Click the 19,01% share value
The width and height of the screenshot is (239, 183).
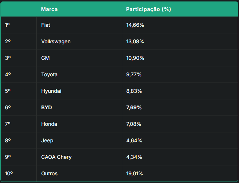[x=135, y=173]
